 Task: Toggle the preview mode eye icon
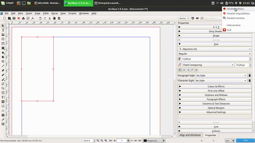(197, 18)
